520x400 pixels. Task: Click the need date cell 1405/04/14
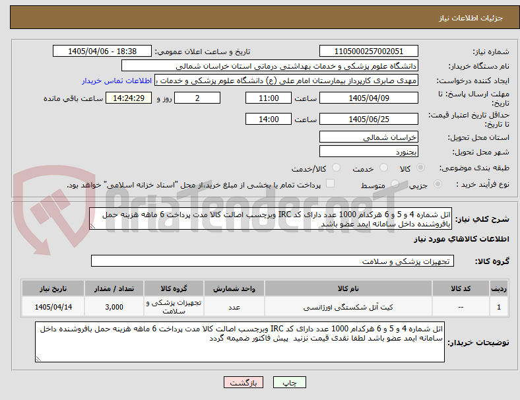(53, 307)
